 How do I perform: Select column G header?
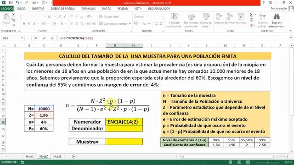(115, 45)
